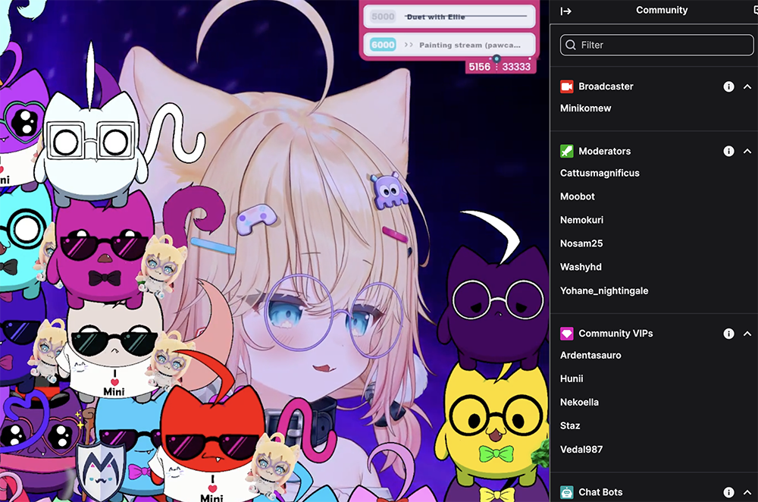Screen dimensions: 758x502
Task: Select VIP Nekoella
Action: click(x=579, y=403)
